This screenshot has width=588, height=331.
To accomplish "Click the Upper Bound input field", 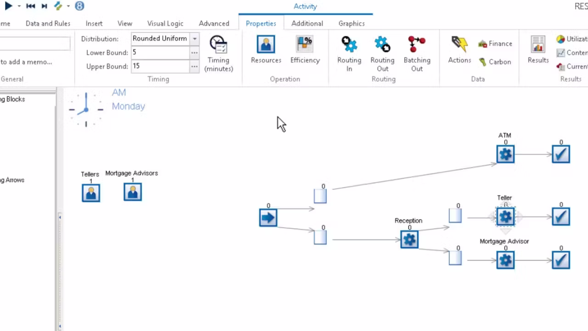I will point(160,66).
